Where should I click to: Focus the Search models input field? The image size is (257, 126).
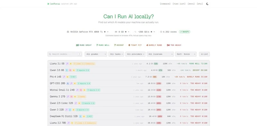65,54
